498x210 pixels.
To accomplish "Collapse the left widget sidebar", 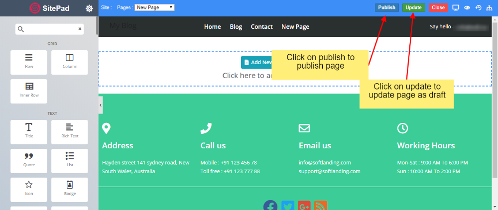I will (x=101, y=105).
